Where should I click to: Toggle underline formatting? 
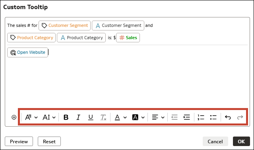(x=91, y=117)
